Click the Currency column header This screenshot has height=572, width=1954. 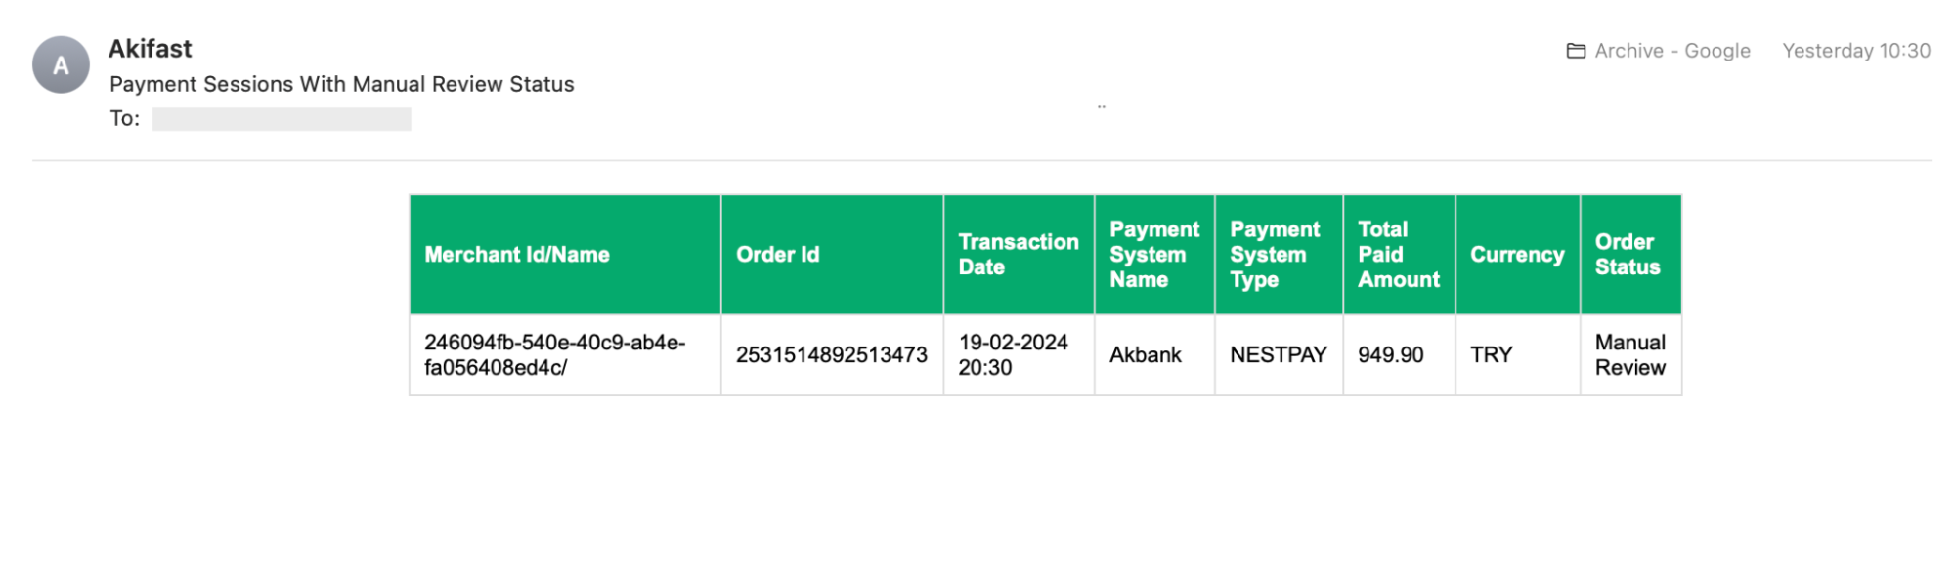(1516, 255)
